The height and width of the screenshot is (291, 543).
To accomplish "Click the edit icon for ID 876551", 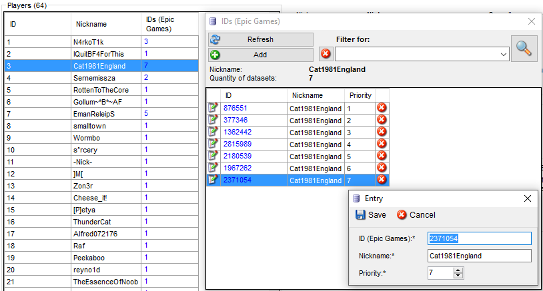I will coord(213,108).
